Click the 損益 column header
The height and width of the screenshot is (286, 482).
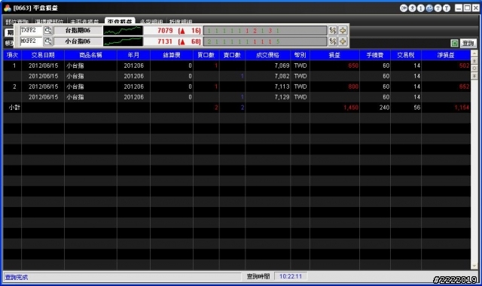click(x=334, y=55)
